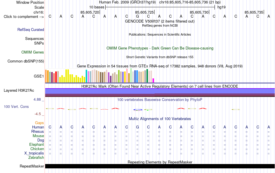Click the G base in the top sequence row

pos(137,16)
